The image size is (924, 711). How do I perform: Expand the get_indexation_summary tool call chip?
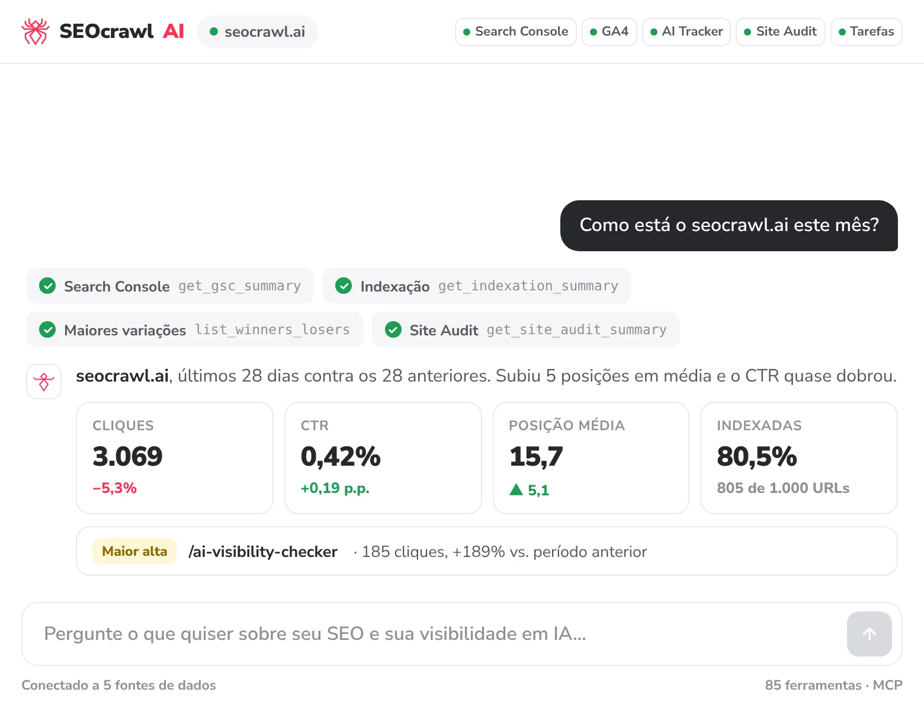pos(477,286)
